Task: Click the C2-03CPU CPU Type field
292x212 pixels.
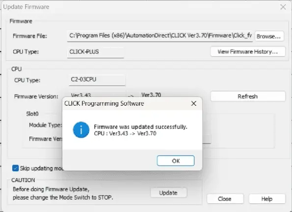Action: pos(97,80)
